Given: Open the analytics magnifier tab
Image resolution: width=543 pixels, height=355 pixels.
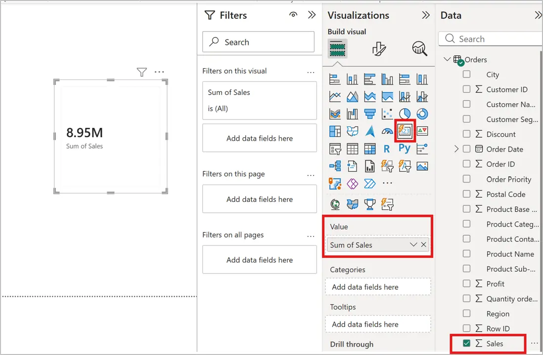Looking at the screenshot, I should click(x=419, y=49).
